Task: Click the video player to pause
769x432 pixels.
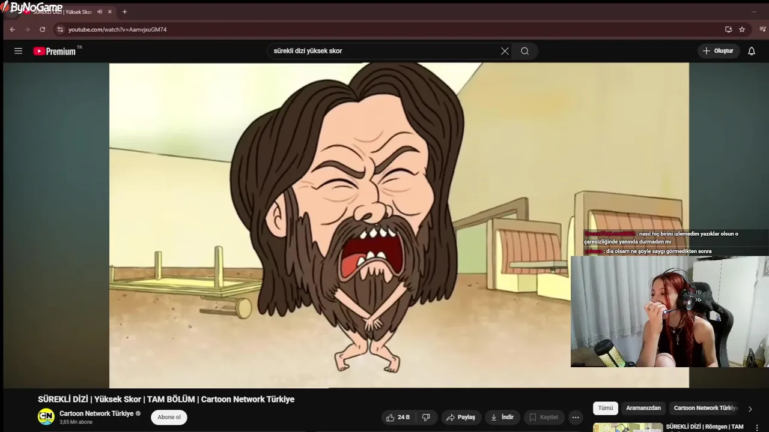Action: pos(399,225)
